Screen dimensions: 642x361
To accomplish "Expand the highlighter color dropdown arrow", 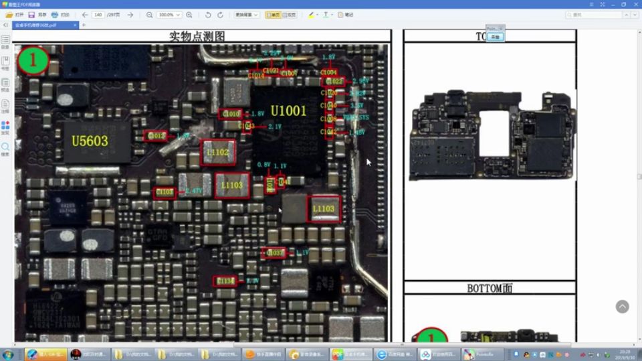I will point(317,15).
